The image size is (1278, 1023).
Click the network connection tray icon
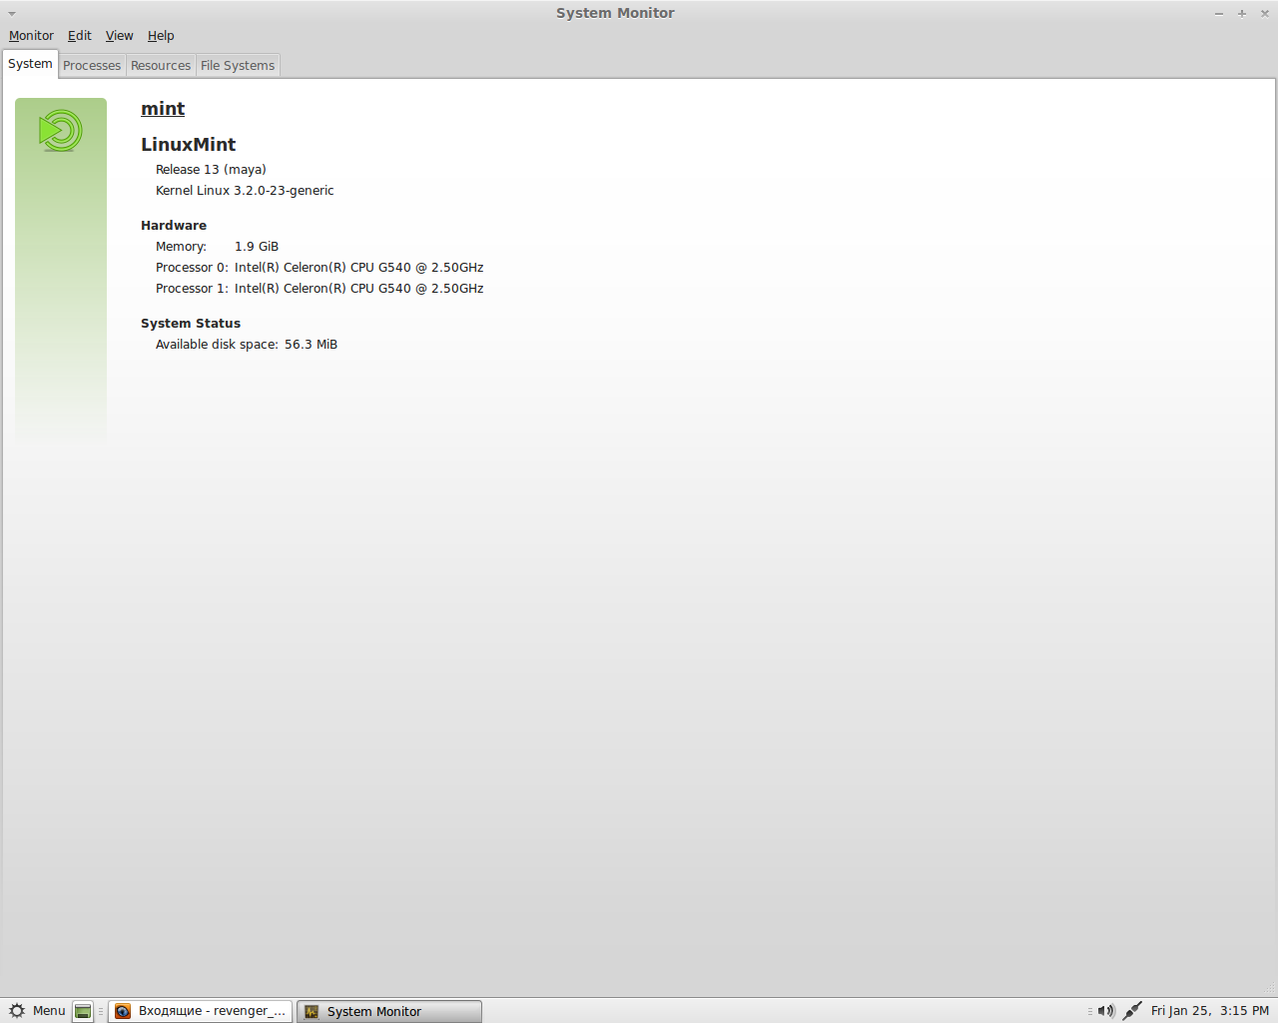pos(1132,1011)
